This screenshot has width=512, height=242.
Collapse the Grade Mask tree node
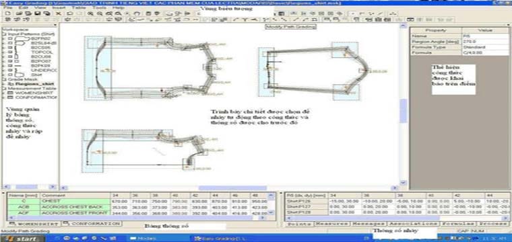pyautogui.click(x=4, y=79)
